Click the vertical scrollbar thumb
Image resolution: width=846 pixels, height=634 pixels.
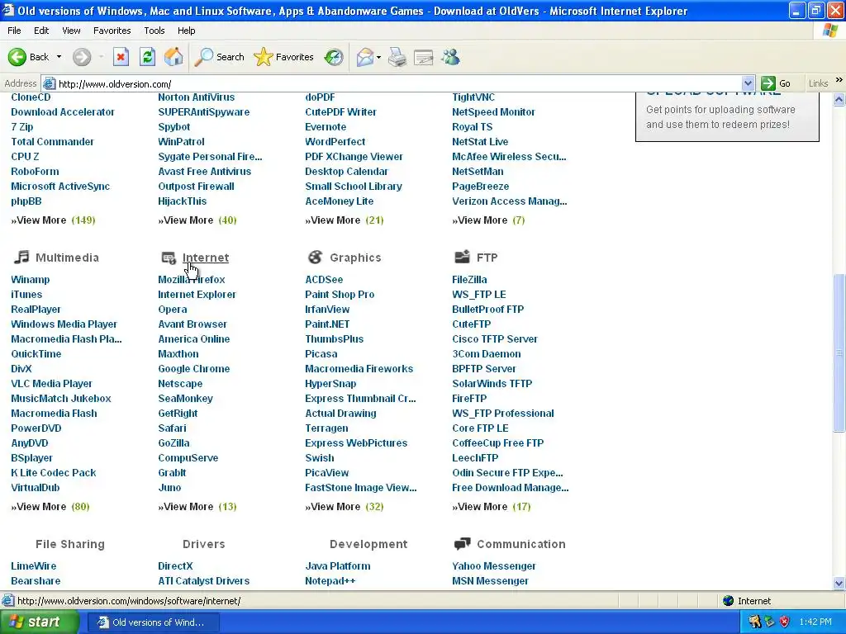pos(839,352)
